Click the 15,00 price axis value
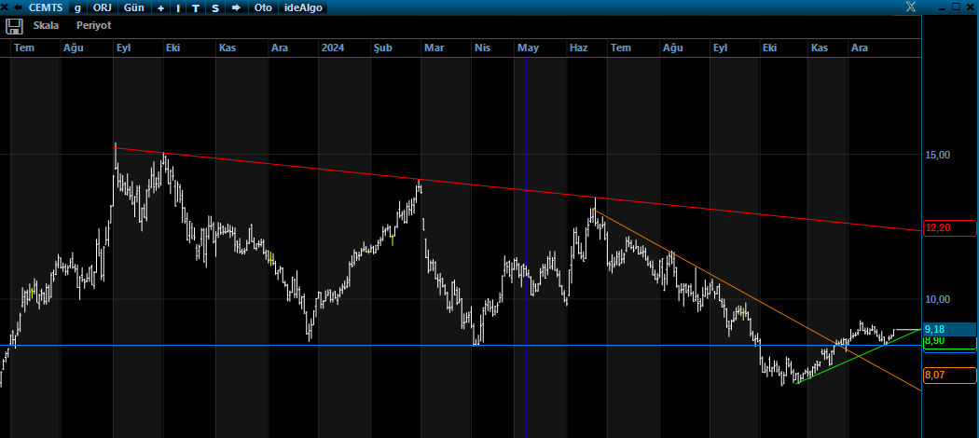 (x=936, y=155)
